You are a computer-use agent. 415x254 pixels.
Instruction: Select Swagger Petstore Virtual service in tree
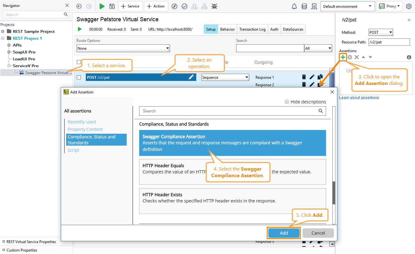click(x=45, y=72)
